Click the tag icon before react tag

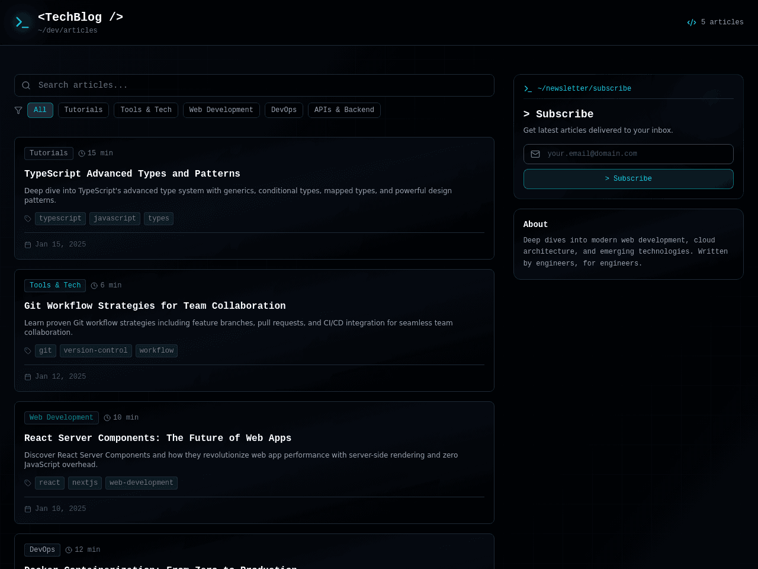tap(28, 483)
